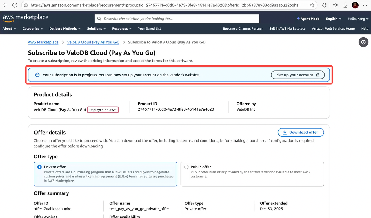Click the search magnifier icon

click(99, 19)
